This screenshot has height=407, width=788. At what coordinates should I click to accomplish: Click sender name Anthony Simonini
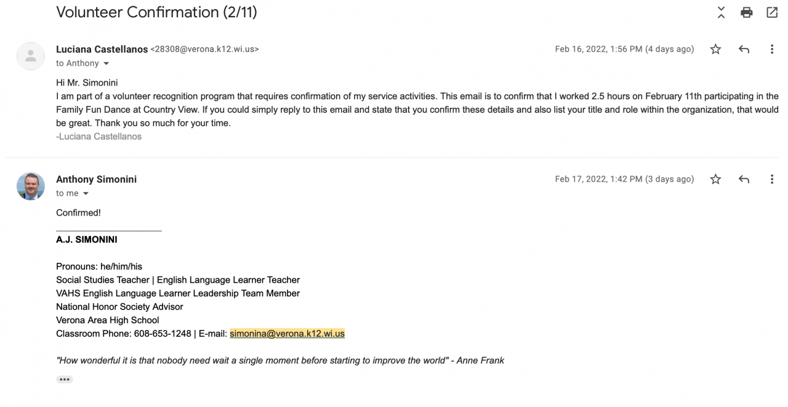[x=96, y=179]
